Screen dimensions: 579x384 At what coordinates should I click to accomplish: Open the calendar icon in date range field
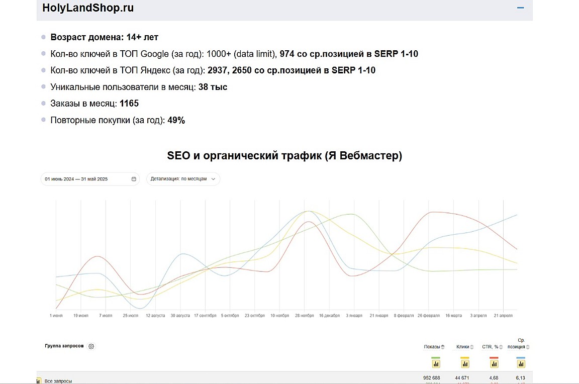(134, 179)
